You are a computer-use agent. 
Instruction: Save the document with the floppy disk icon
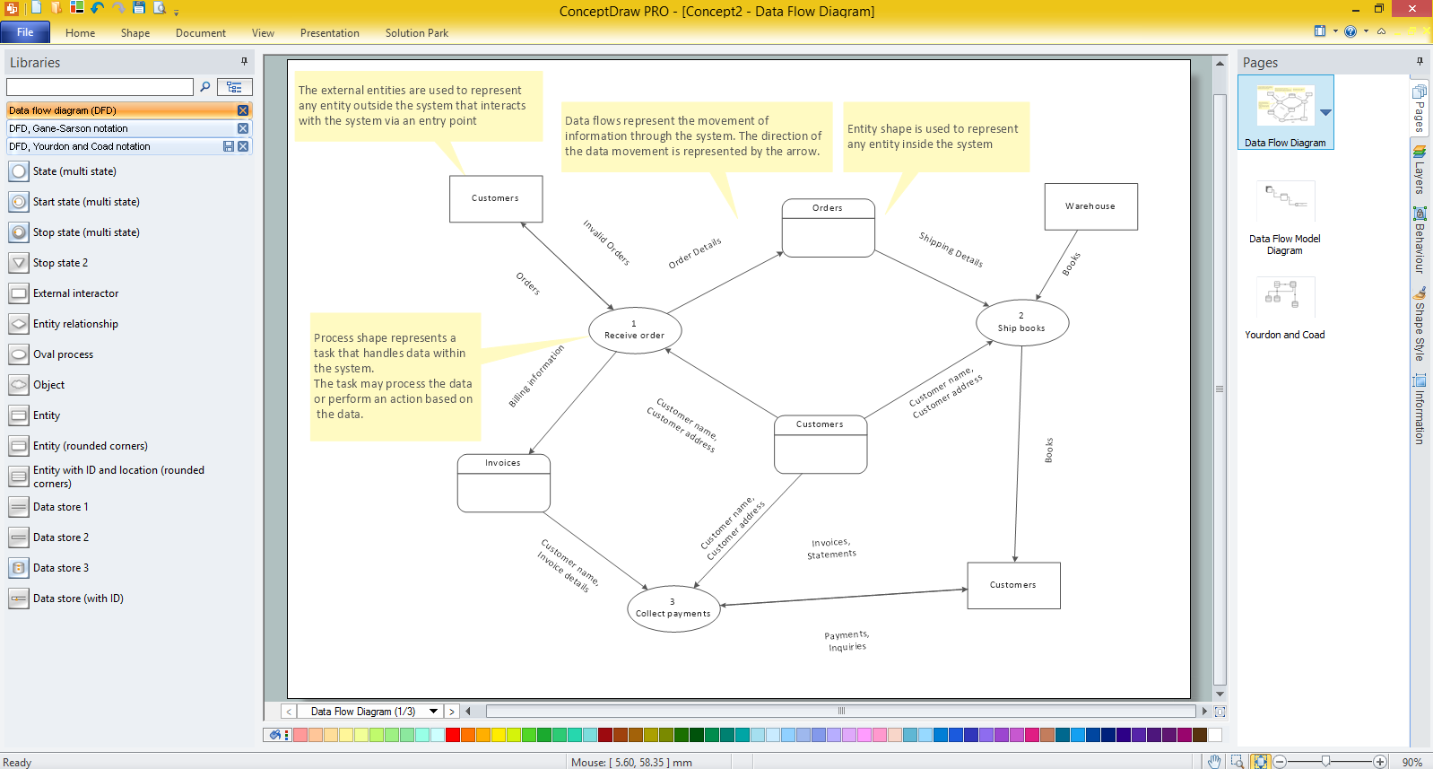tap(139, 8)
